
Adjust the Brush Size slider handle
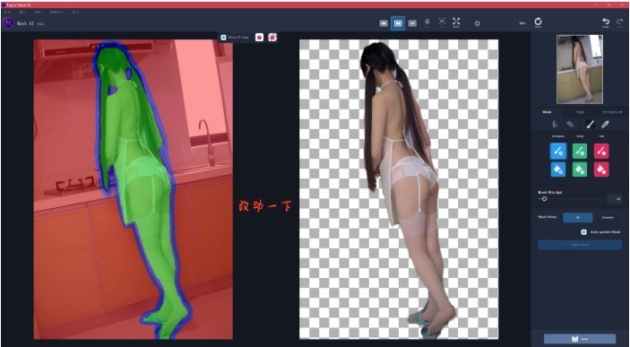(544, 199)
